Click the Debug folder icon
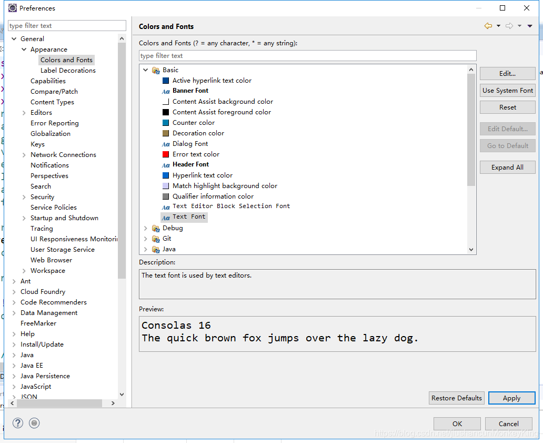This screenshot has height=443, width=543. coord(156,228)
